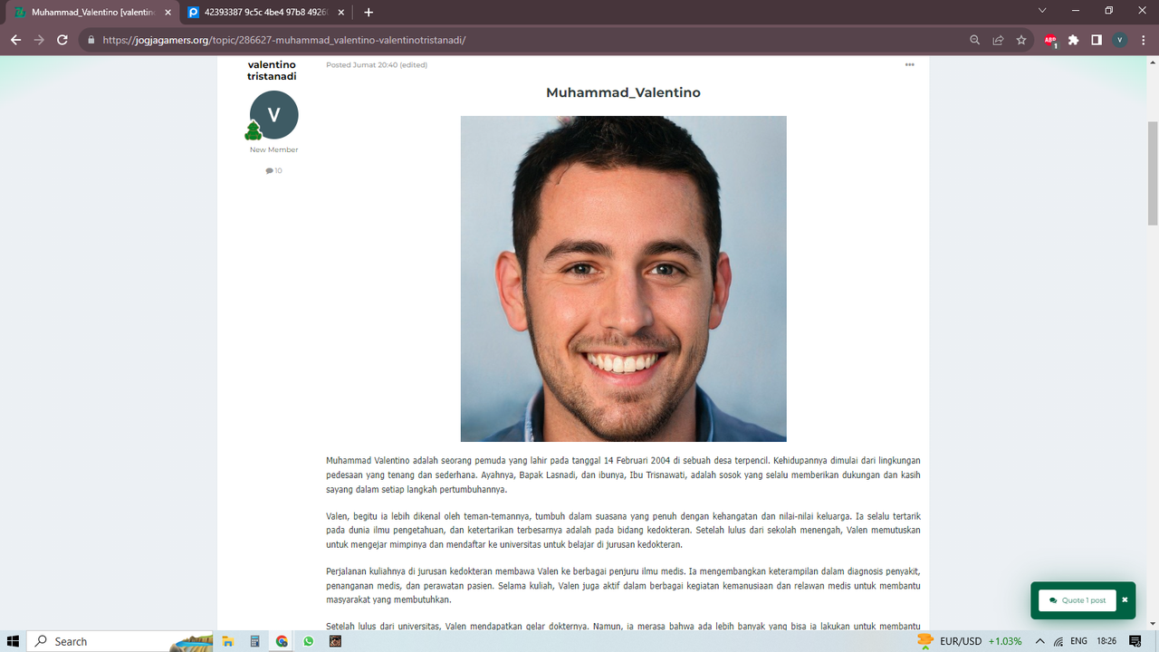Click the Muhammad_Valentino post heading
The image size is (1159, 652).
pyautogui.click(x=623, y=92)
